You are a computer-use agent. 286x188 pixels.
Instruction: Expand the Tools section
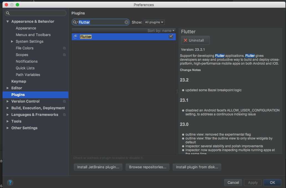7,121
